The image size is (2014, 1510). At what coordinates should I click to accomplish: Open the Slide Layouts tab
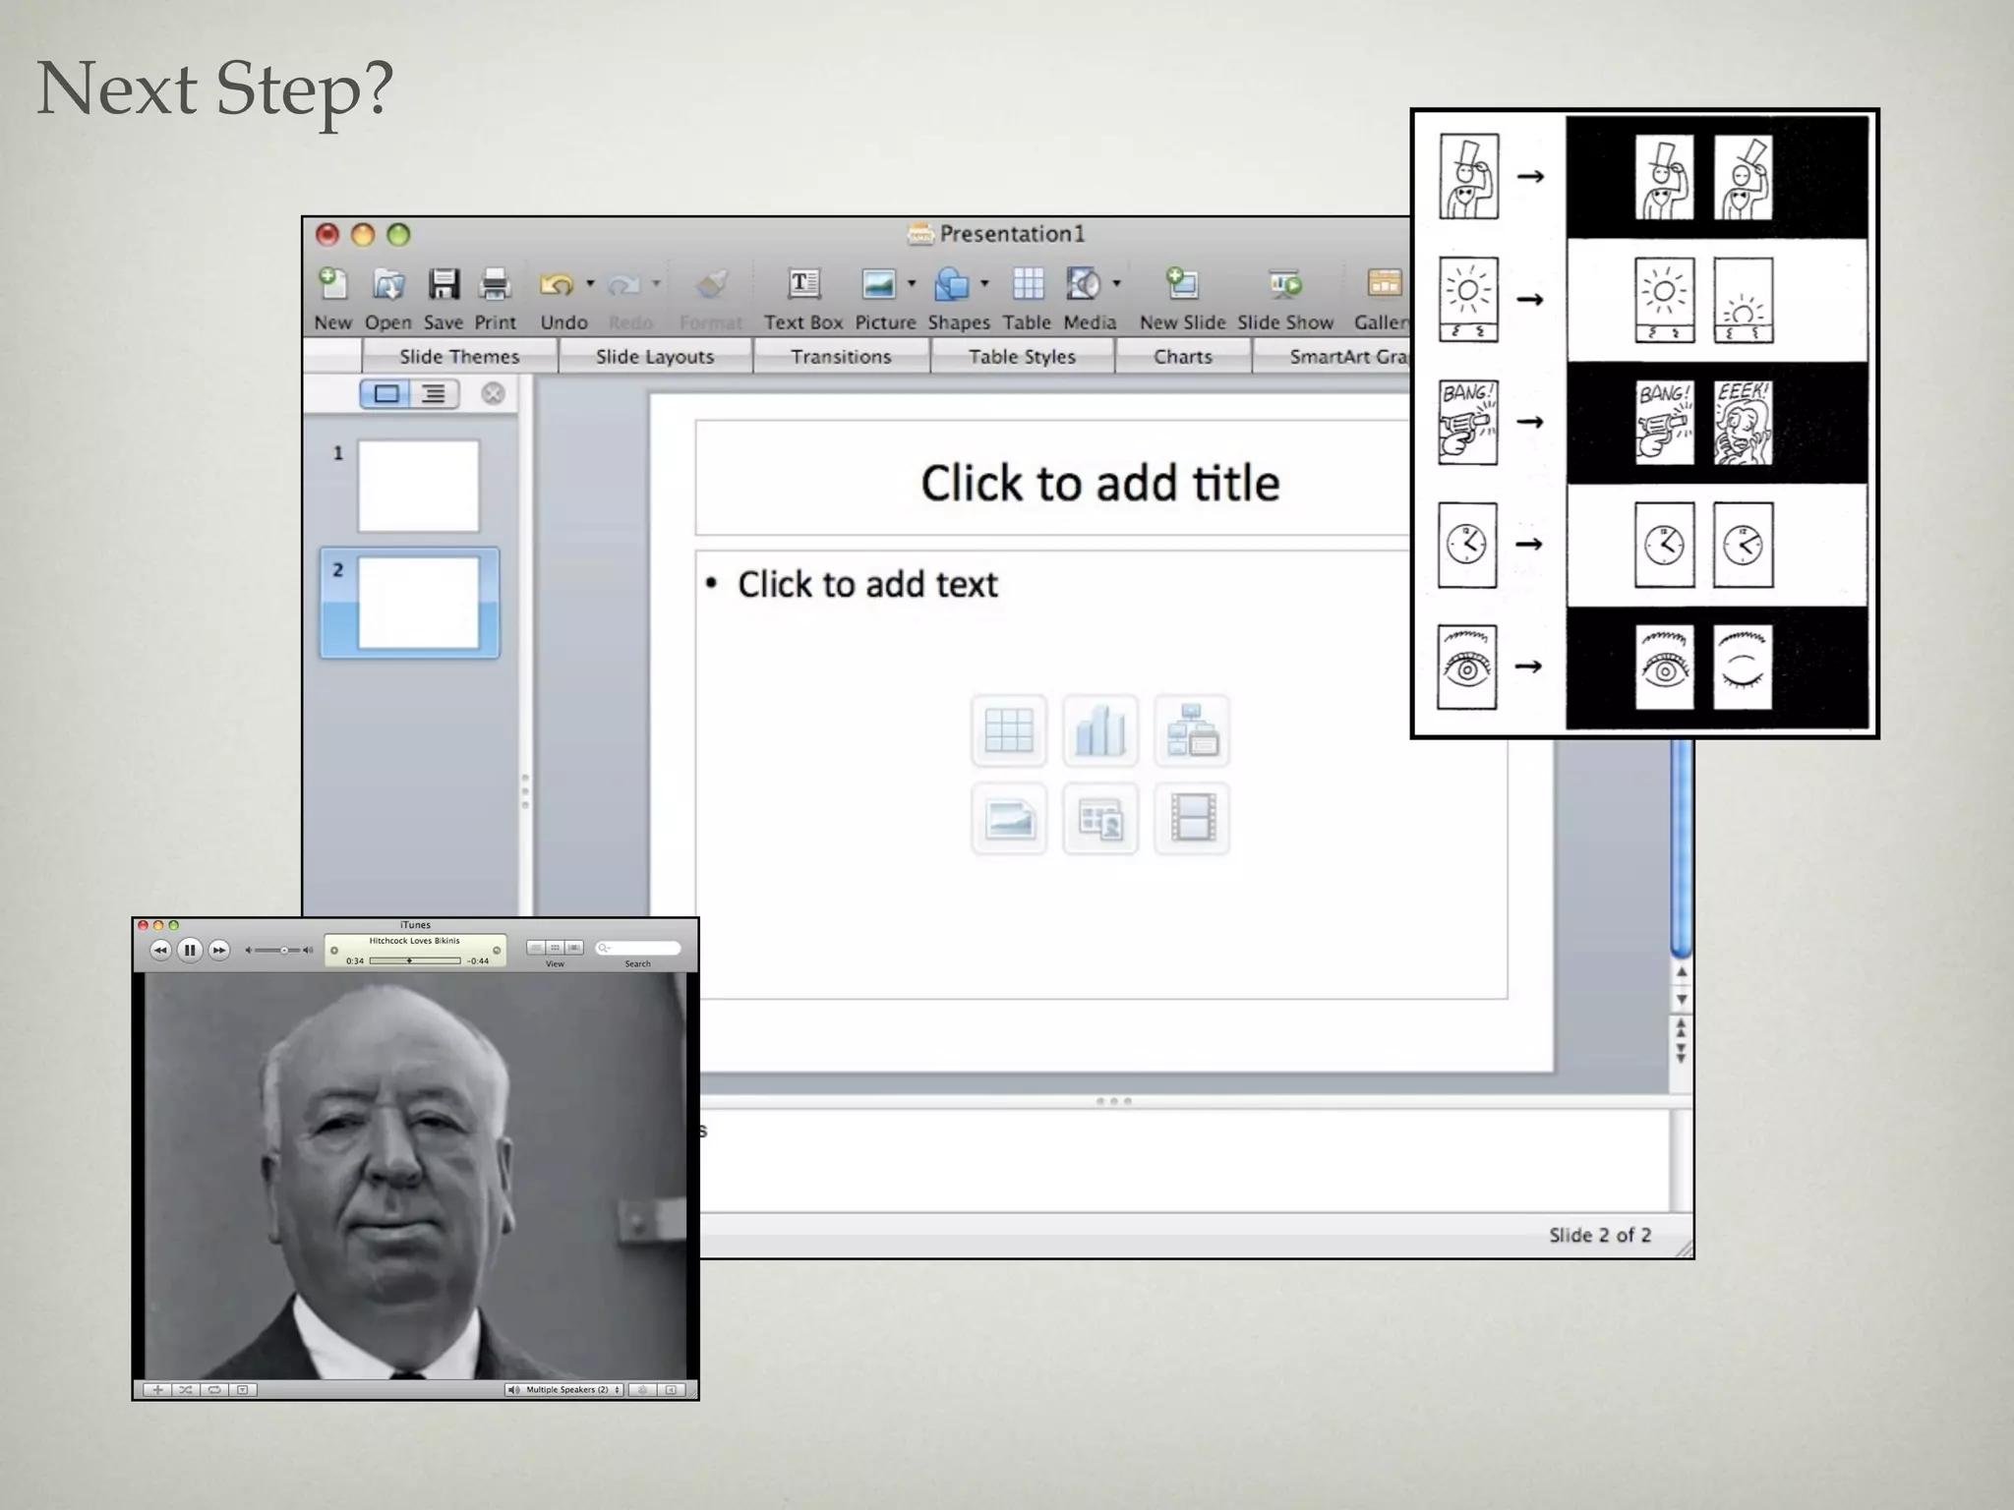655,357
